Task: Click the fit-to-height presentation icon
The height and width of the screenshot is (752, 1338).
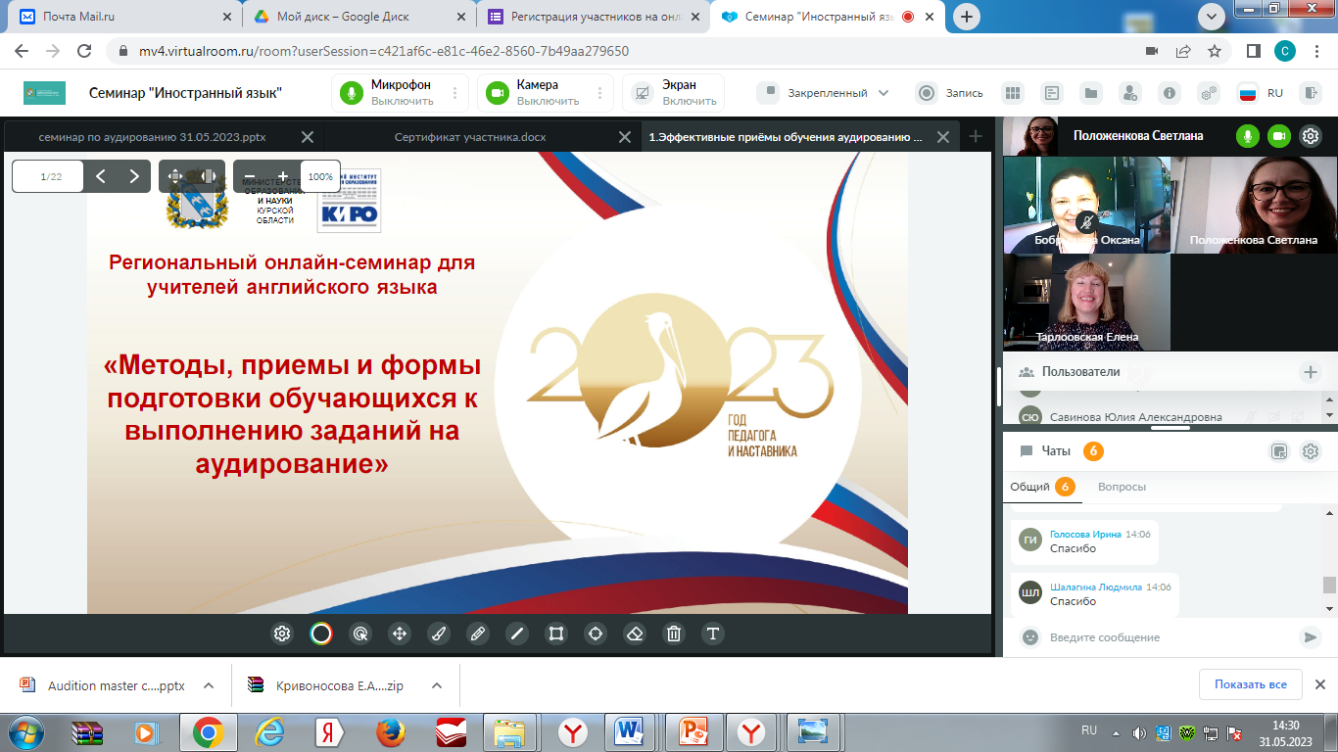Action: tap(175, 176)
